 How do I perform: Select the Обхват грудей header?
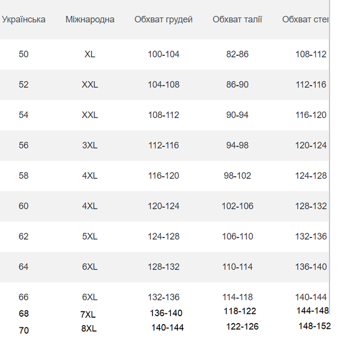tap(163, 20)
